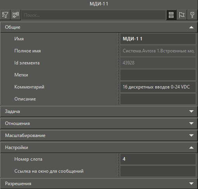Toggle alphabetical sort filter icon

[x=5, y=15]
